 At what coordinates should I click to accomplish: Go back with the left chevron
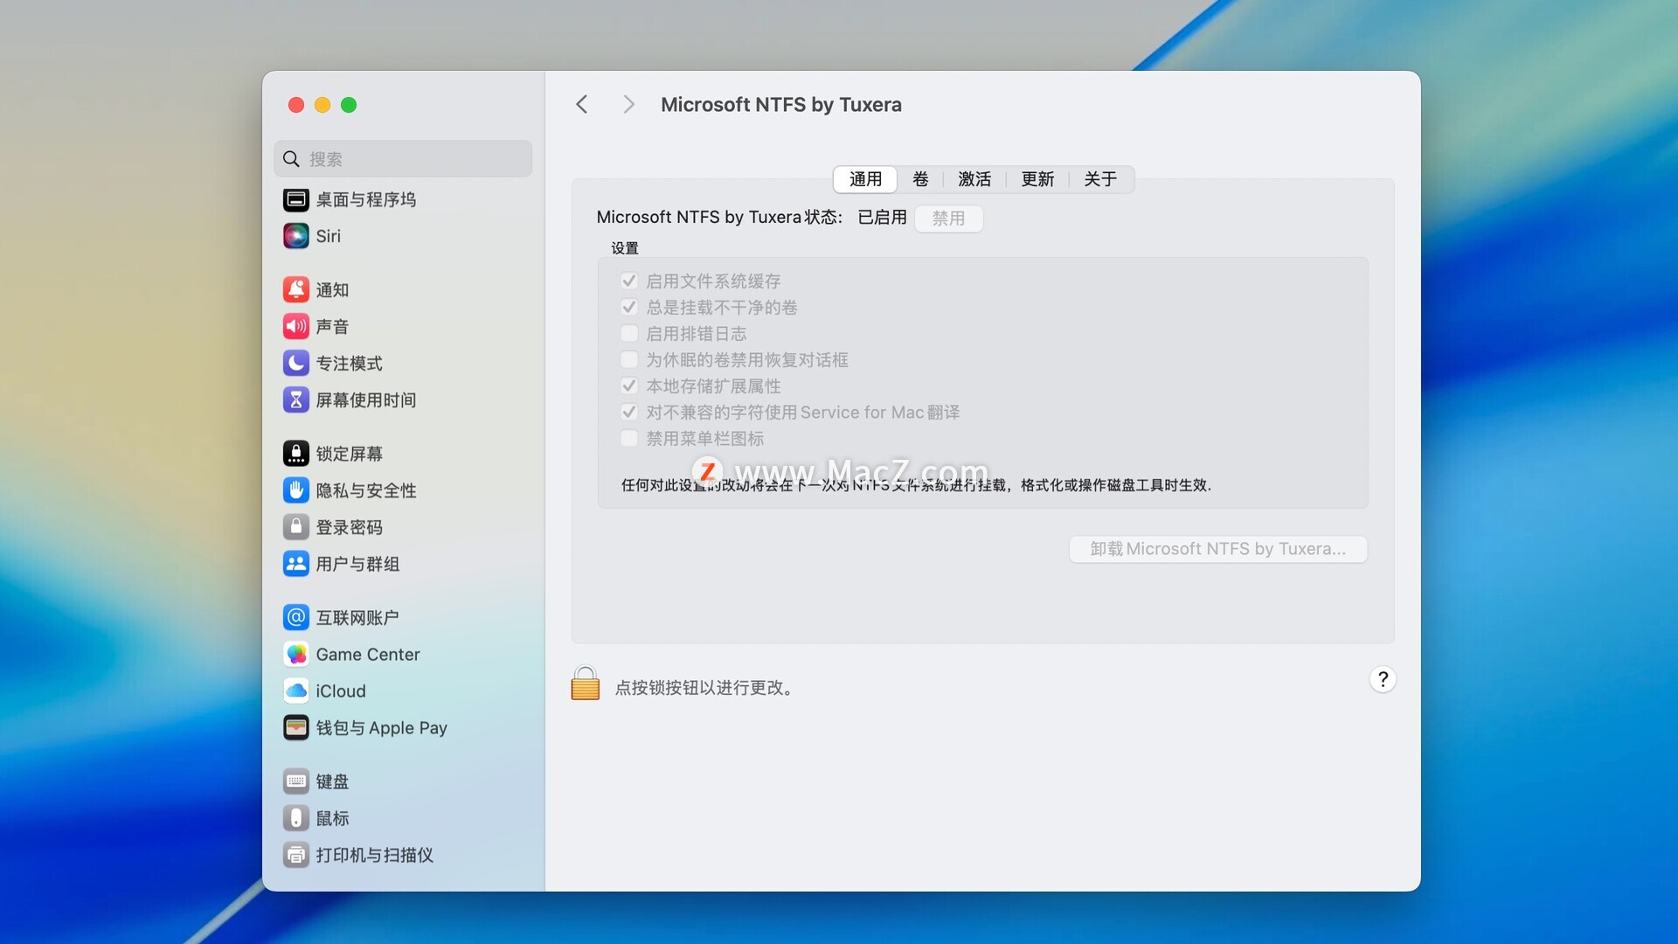pyautogui.click(x=582, y=105)
